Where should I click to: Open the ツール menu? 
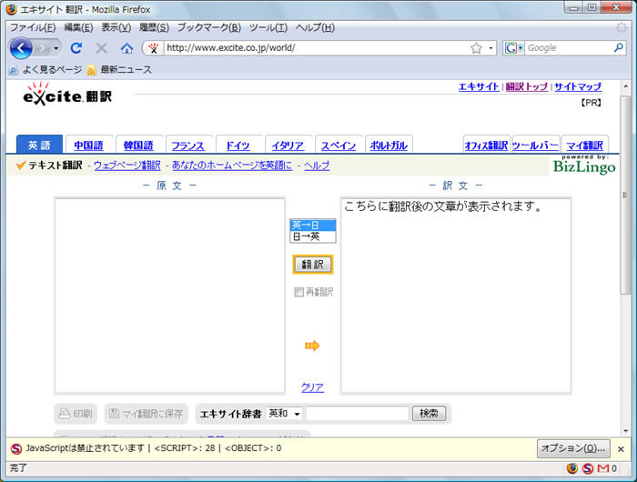pos(268,27)
